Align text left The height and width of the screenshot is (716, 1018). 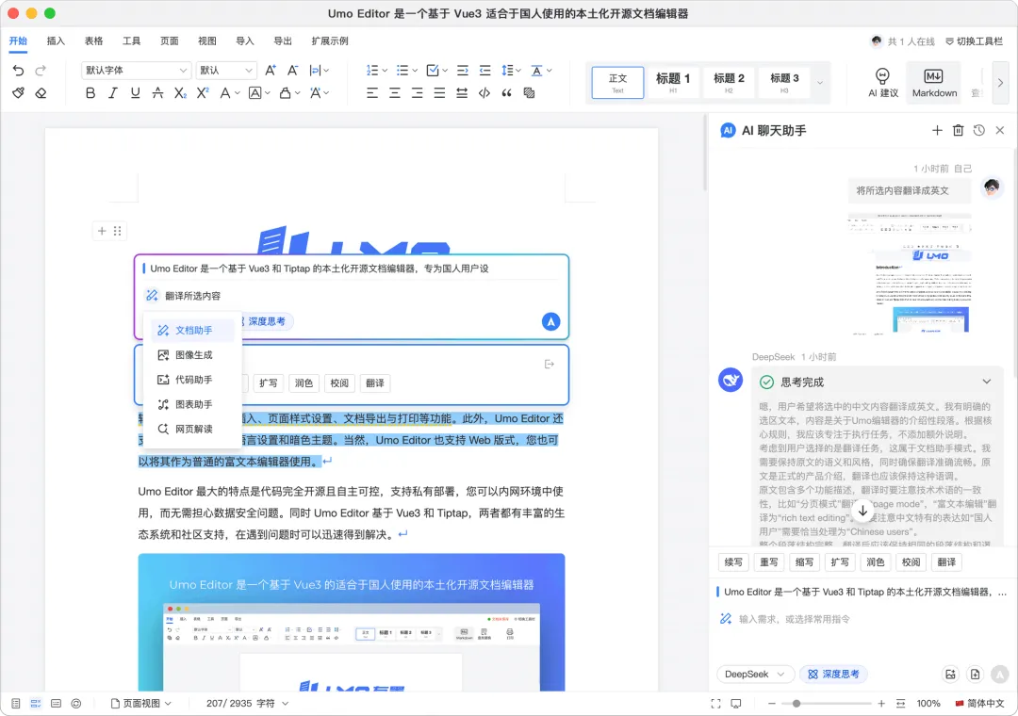pyautogui.click(x=372, y=93)
